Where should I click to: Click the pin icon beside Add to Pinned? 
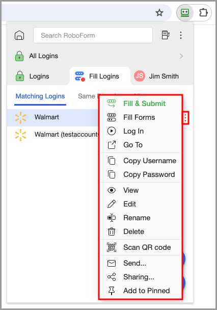pos(112,291)
